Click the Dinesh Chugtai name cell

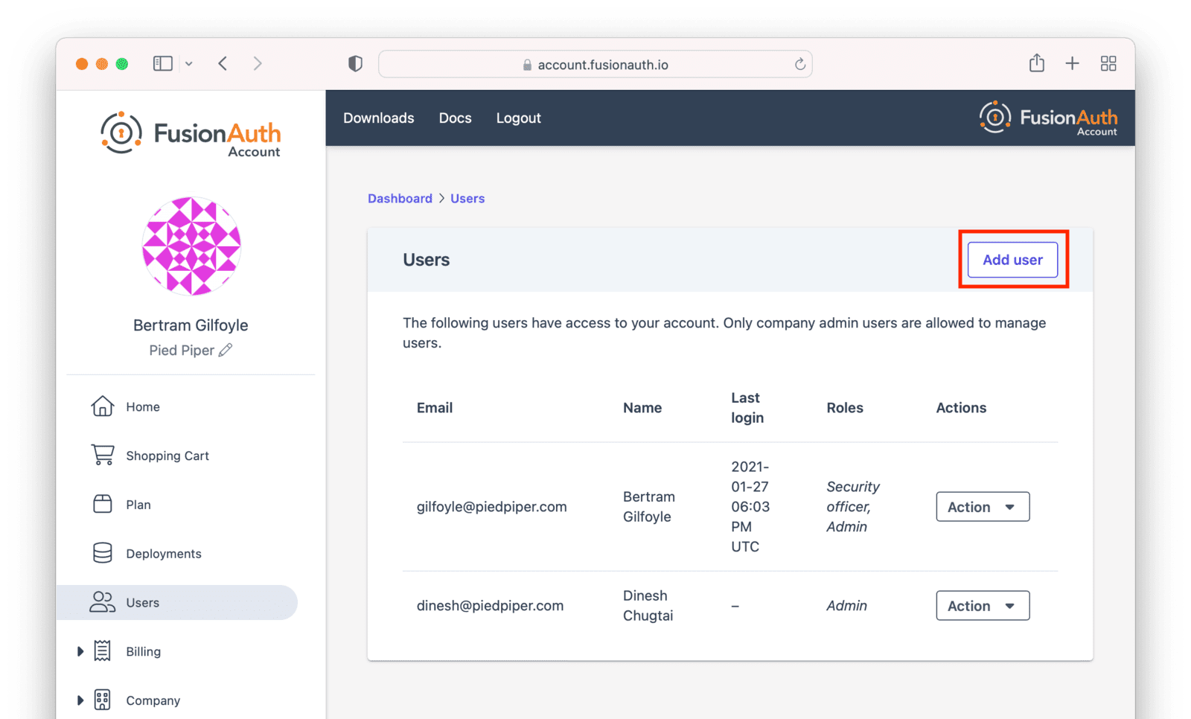point(648,606)
